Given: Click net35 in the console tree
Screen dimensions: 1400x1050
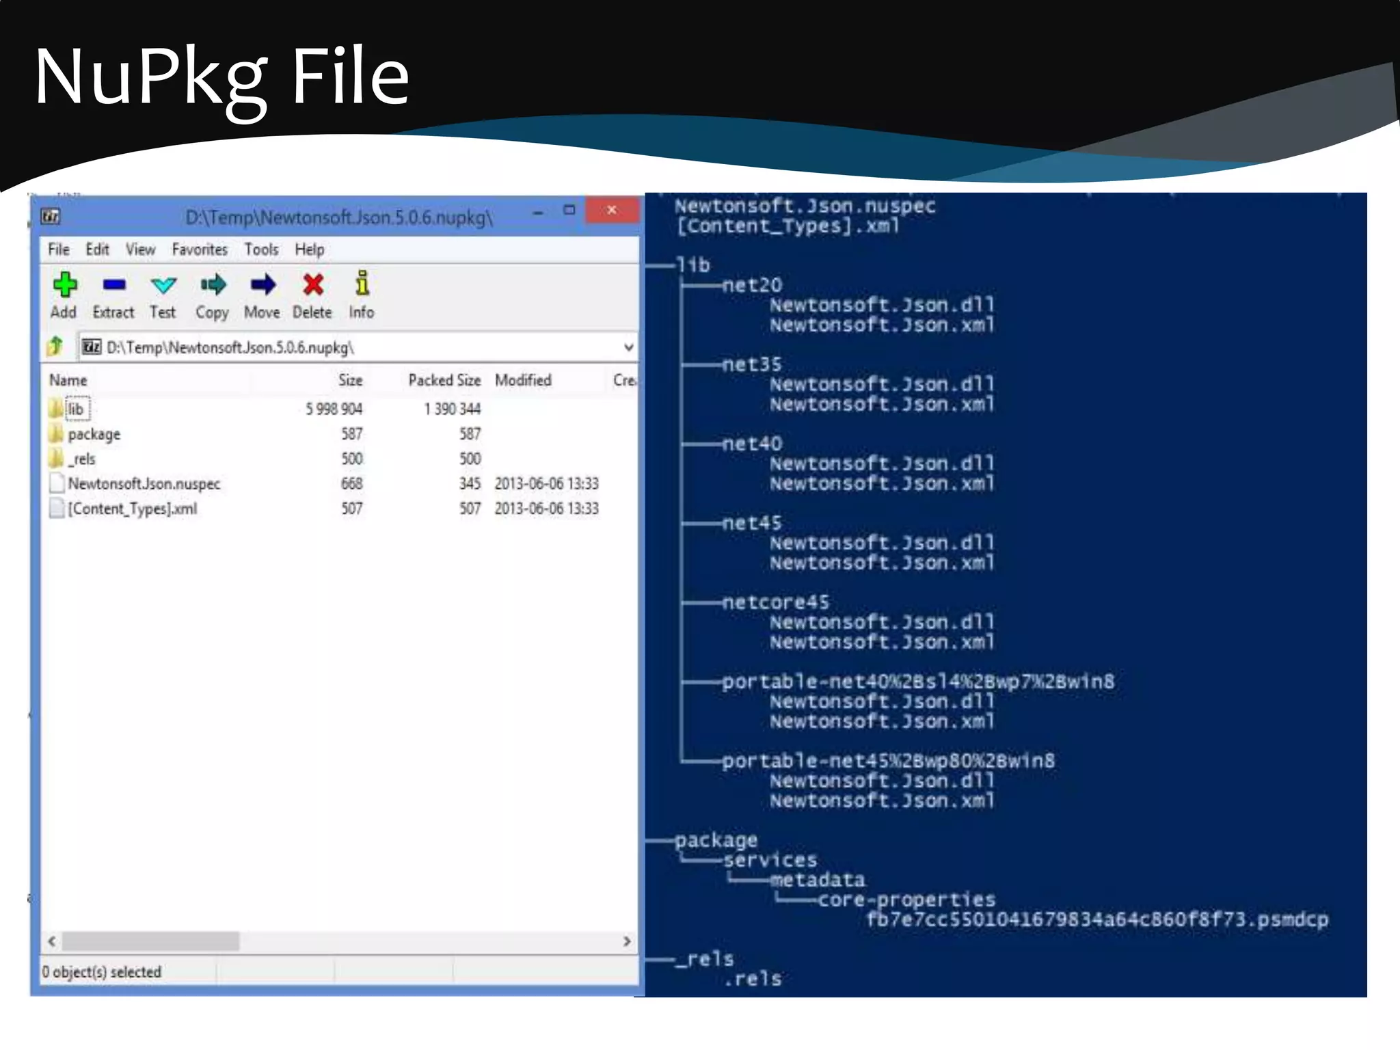Looking at the screenshot, I should click(x=752, y=364).
